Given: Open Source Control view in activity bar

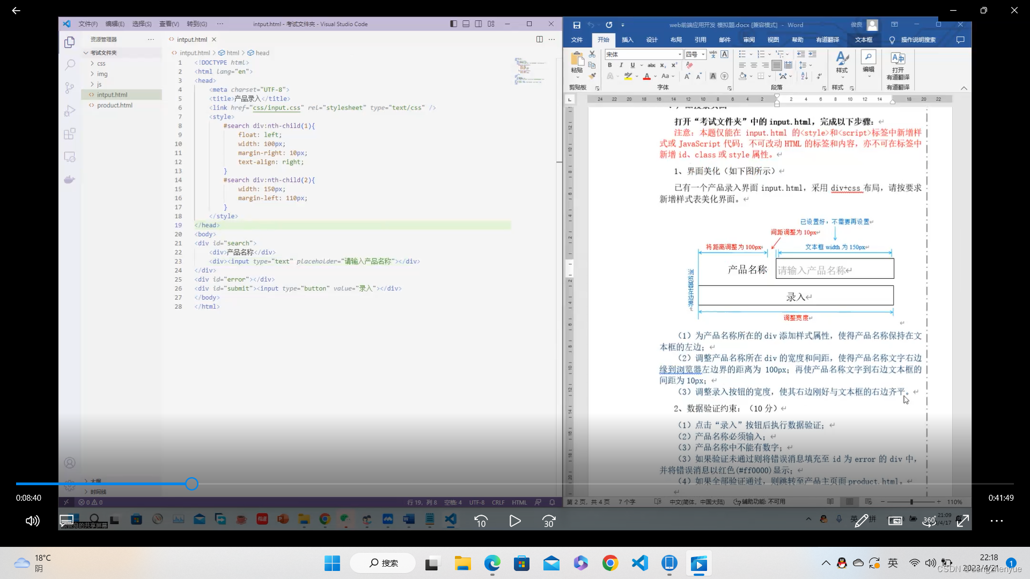Looking at the screenshot, I should click(x=70, y=88).
